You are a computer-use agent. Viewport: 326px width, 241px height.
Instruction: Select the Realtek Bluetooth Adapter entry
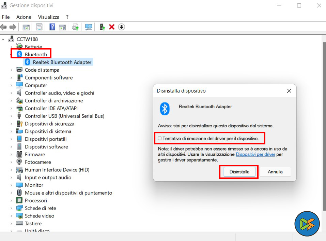coord(62,62)
